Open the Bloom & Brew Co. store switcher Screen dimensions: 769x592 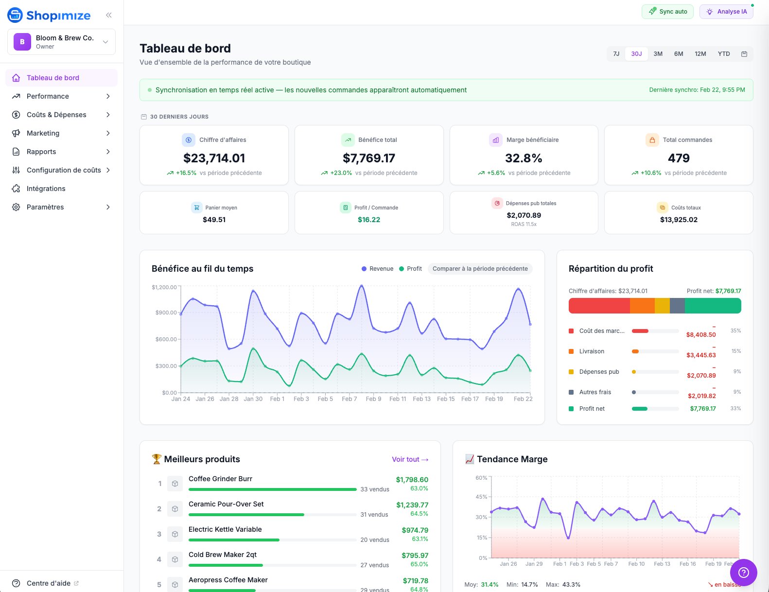61,42
